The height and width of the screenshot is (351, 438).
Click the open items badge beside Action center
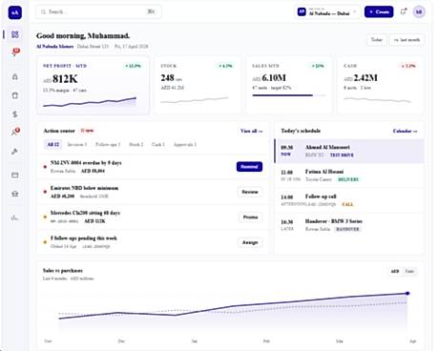coord(87,131)
